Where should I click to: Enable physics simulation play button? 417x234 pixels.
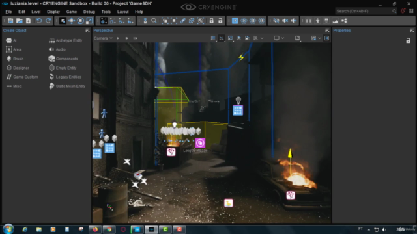[x=244, y=21]
